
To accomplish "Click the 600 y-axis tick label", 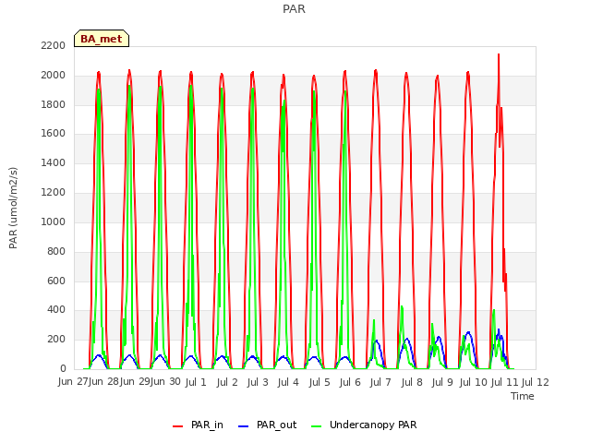I will (x=56, y=281).
